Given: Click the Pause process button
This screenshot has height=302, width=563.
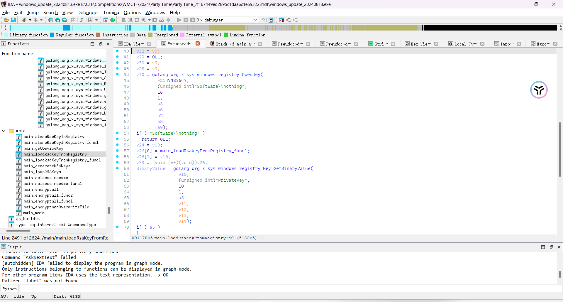Looking at the screenshot, I should (x=186, y=20).
